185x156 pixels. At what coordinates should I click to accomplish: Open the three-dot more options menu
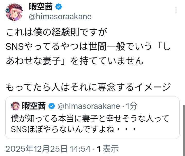pos(176,10)
